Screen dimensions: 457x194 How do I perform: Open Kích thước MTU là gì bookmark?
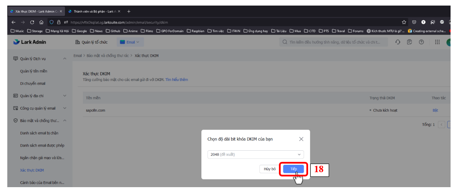coord(386,31)
